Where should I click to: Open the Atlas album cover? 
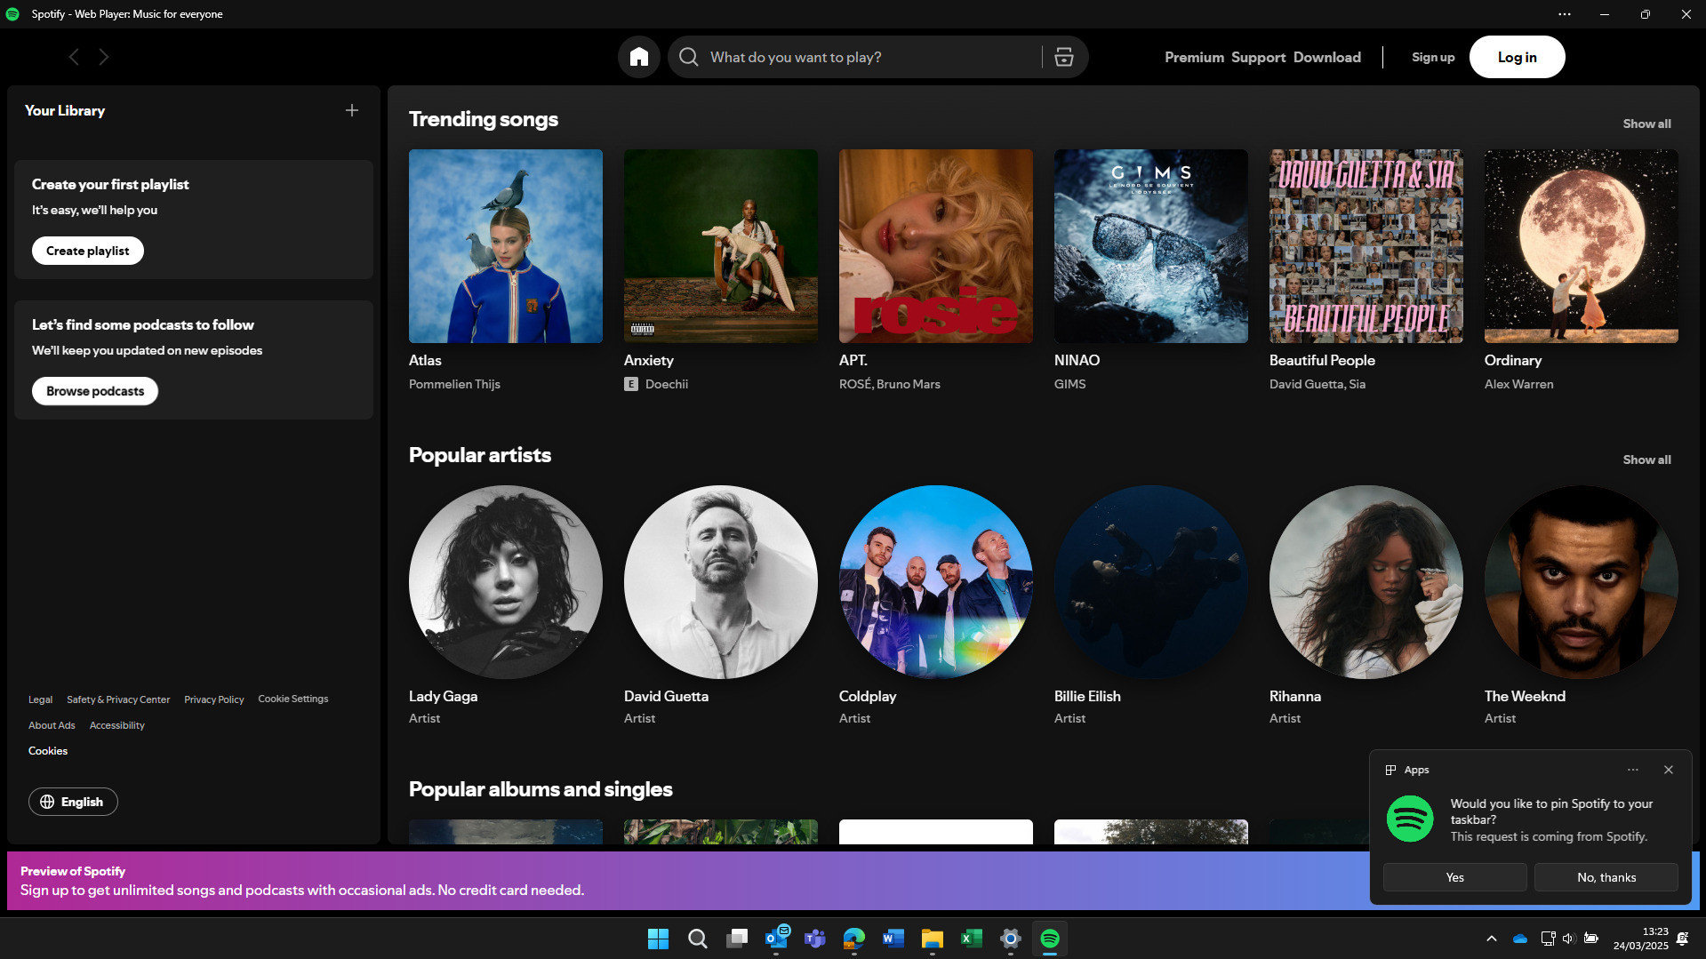(x=506, y=246)
